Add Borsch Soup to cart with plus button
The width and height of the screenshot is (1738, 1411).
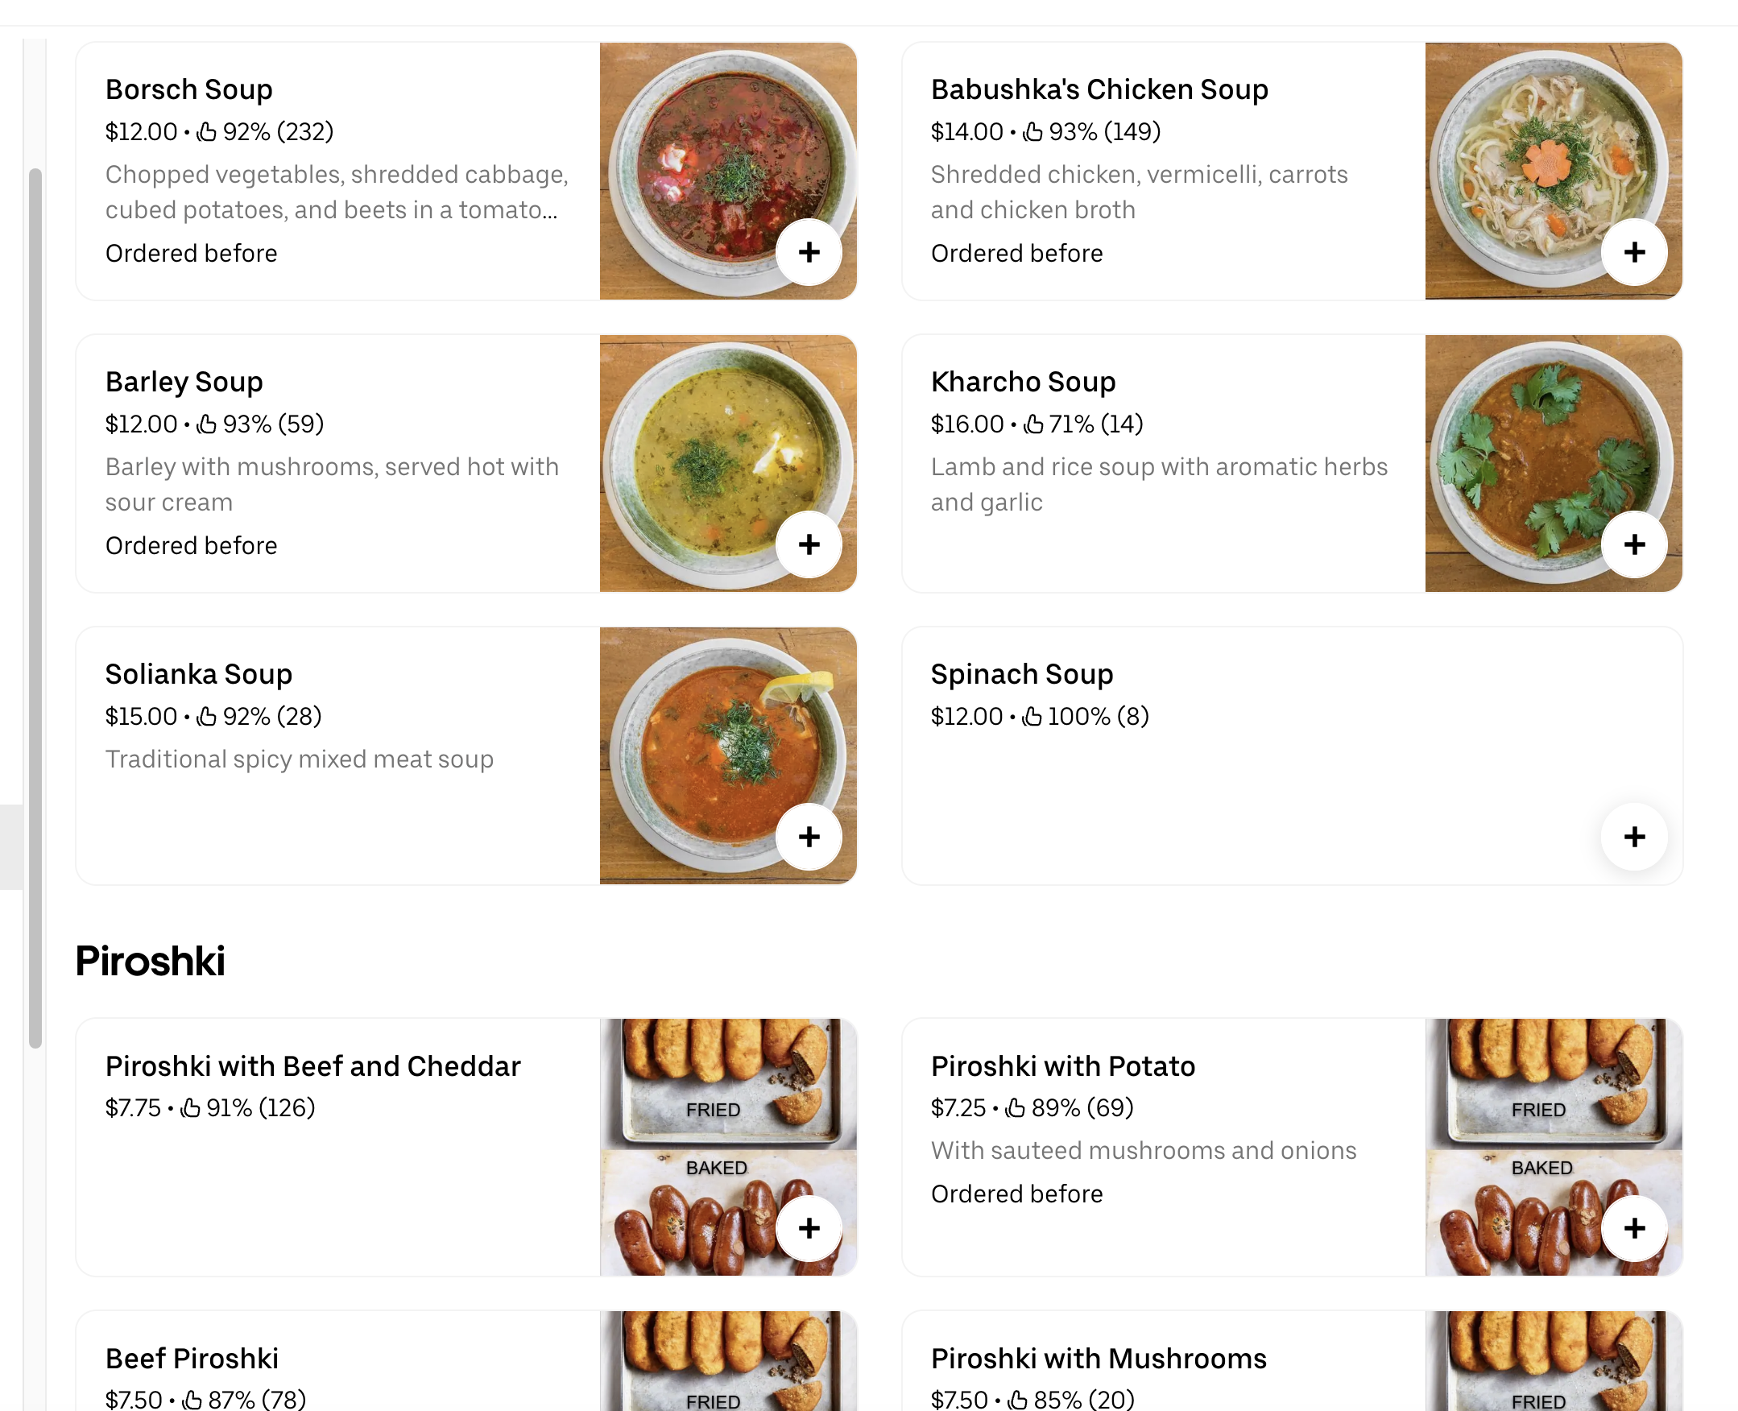click(809, 252)
